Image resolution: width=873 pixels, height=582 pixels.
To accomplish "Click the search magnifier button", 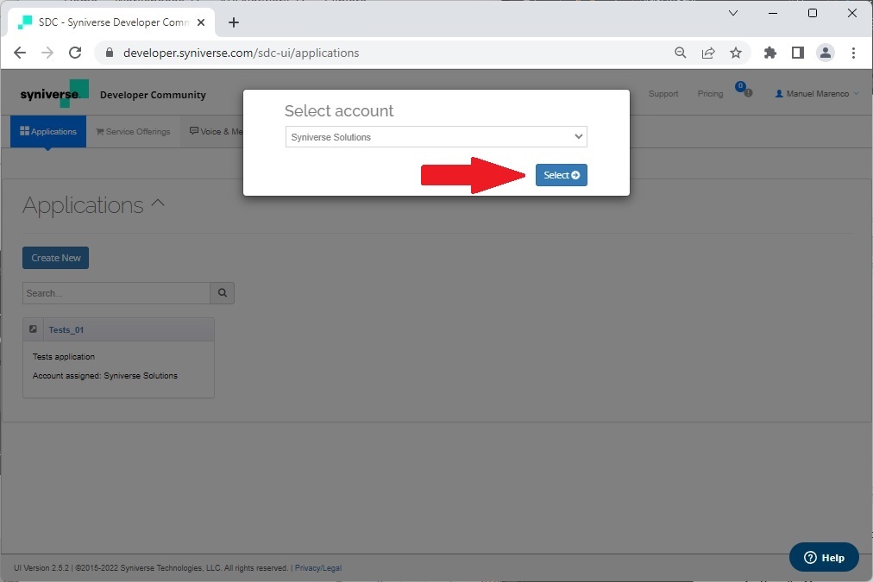I will tap(223, 293).
